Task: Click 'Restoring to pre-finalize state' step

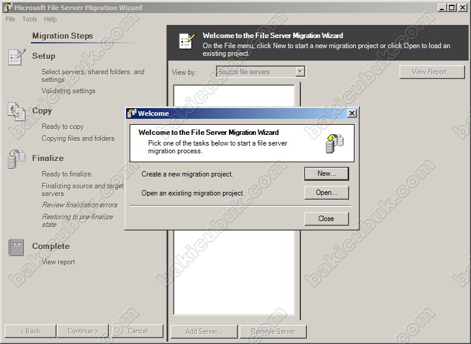Action: 77,220
